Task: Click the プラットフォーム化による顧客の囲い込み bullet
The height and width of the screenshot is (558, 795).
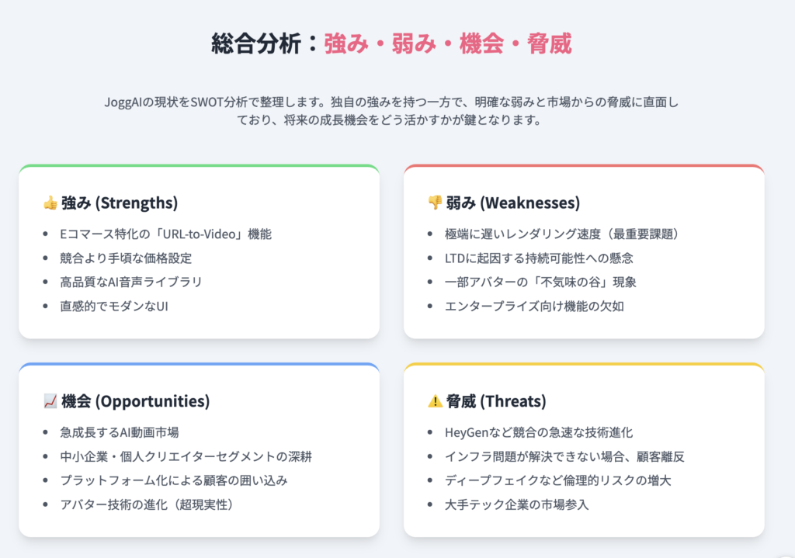Action: pos(174,480)
